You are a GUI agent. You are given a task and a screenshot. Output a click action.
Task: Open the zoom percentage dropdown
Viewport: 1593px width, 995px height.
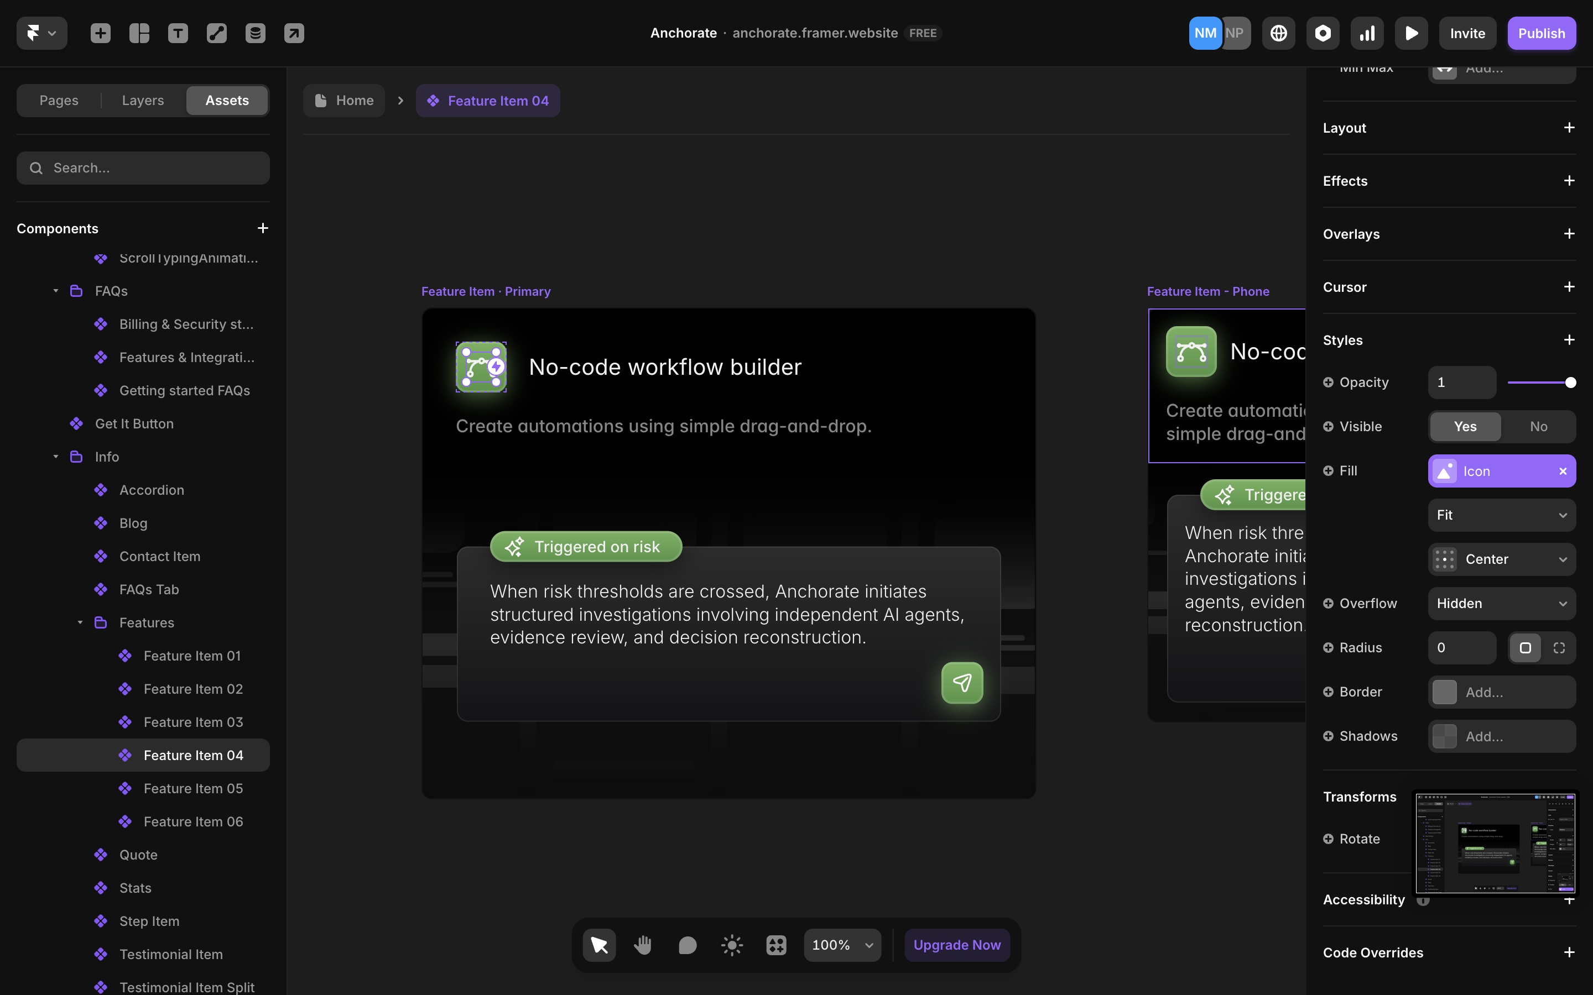tap(842, 944)
